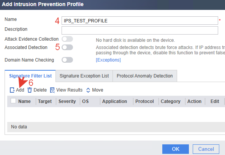Tick the select-all checkbox in table header
Image resolution: width=225 pixels, height=155 pixels.
(x=13, y=101)
